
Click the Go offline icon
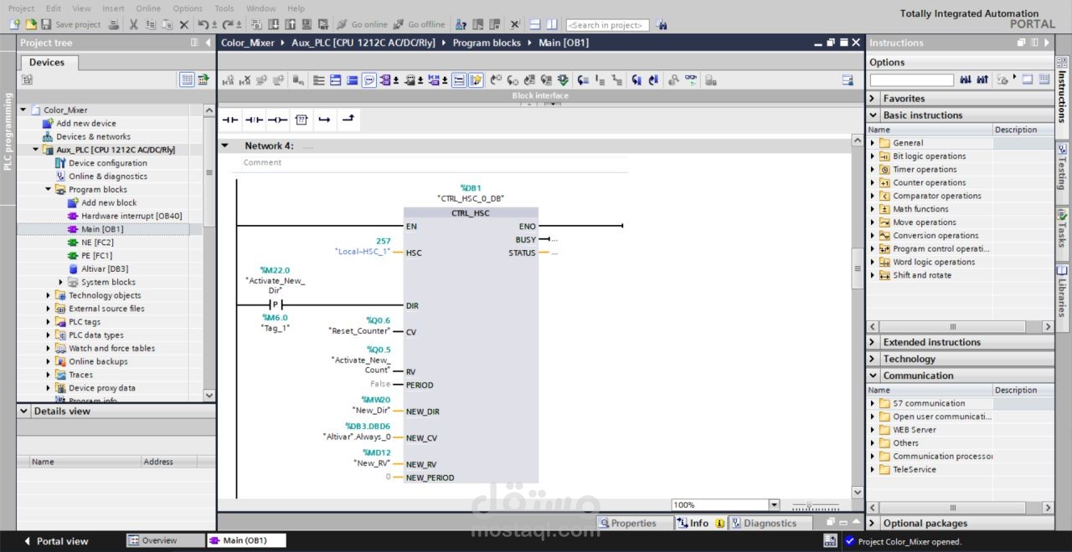pyautogui.click(x=399, y=24)
